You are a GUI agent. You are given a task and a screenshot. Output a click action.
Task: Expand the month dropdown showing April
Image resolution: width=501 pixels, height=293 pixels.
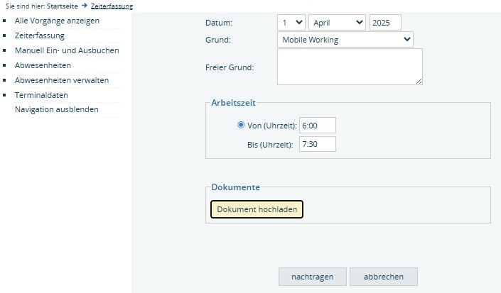coord(338,23)
